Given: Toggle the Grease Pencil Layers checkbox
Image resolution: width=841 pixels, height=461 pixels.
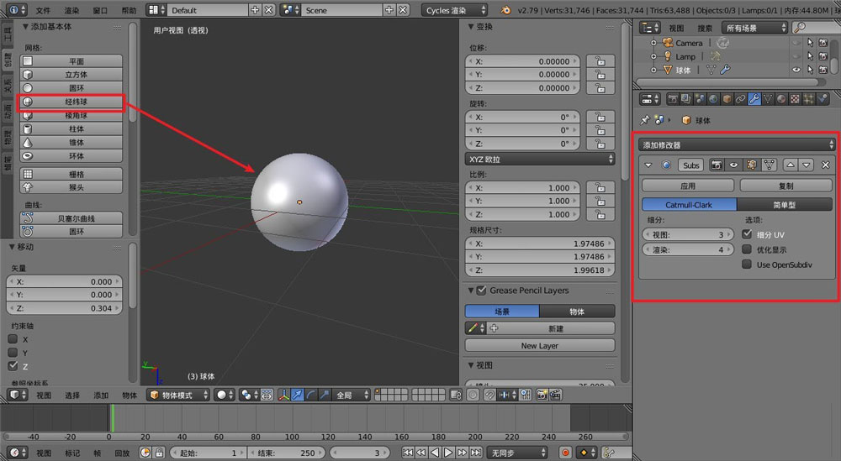Looking at the screenshot, I should pos(482,291).
